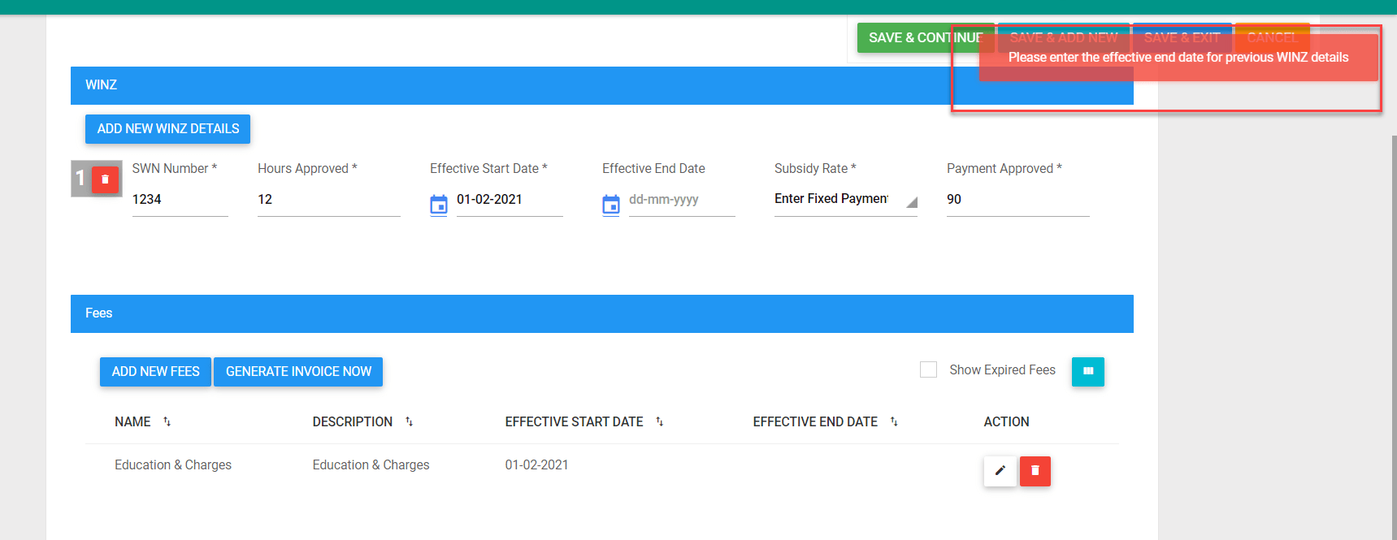Click Generate Invoice Now
Screen dimensions: 1397x540
(x=298, y=371)
